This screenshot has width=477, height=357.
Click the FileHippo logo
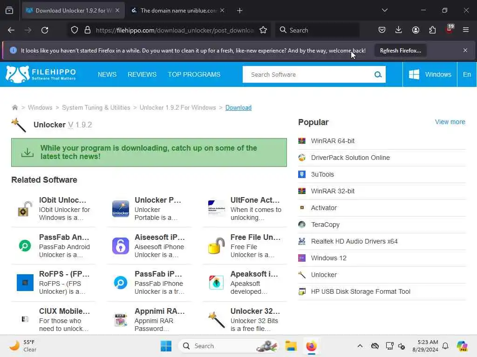[x=41, y=74]
